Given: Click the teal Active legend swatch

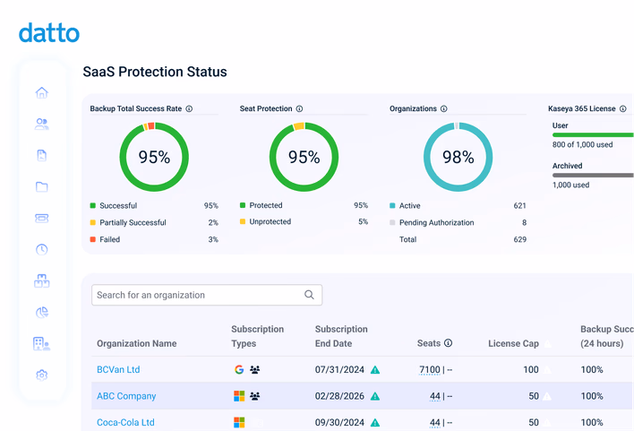Looking at the screenshot, I should pyautogui.click(x=392, y=205).
